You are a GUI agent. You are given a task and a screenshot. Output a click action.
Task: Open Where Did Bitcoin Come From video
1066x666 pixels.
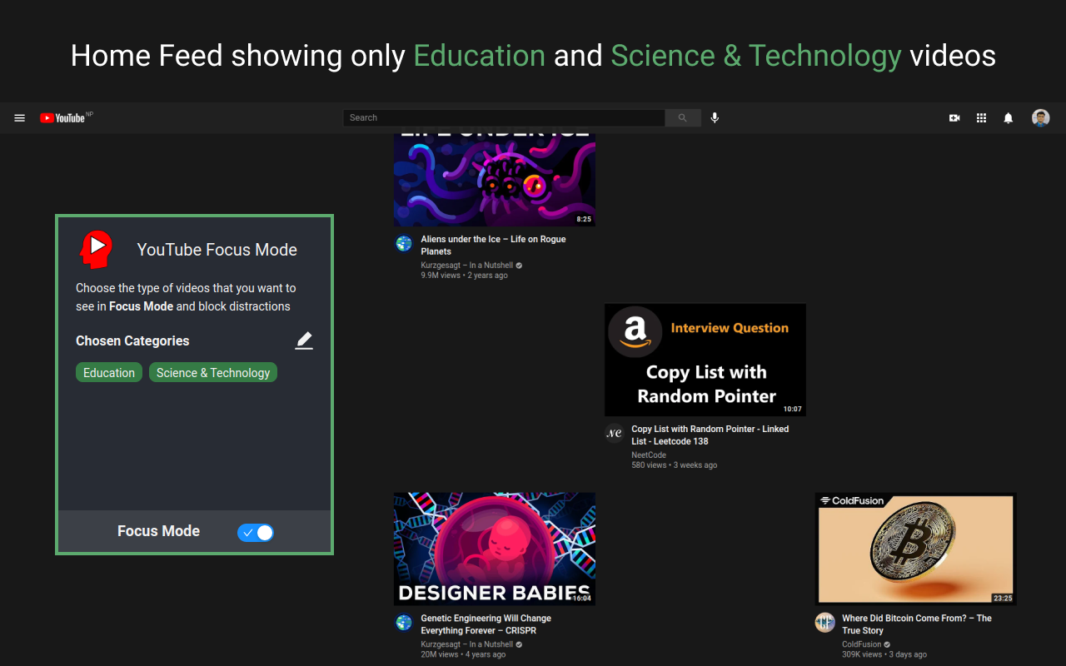[x=916, y=624]
